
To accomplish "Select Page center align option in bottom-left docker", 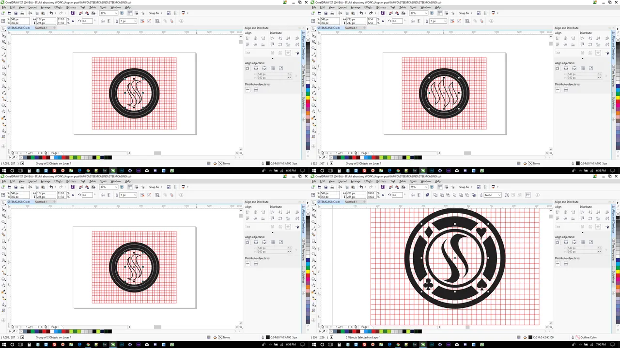I will pos(264,242).
